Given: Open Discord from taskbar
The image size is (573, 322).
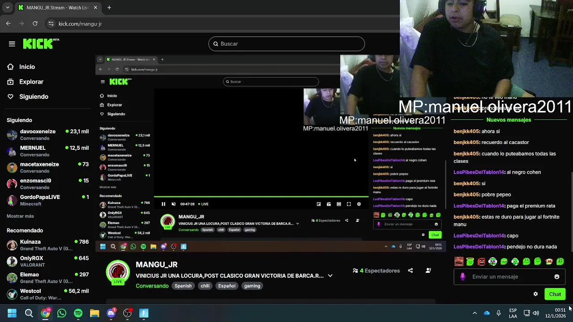Looking at the screenshot, I should click(111, 313).
